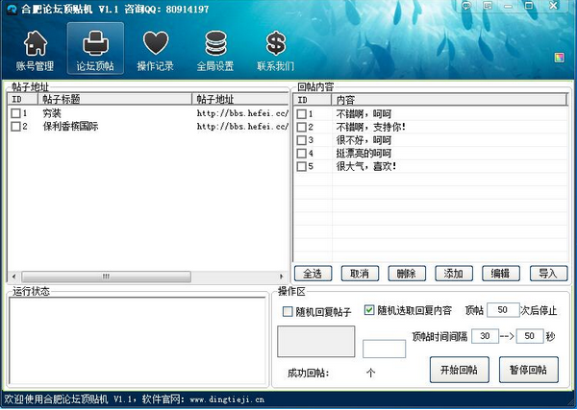Click URL of post row 1 穷装

coord(242,113)
